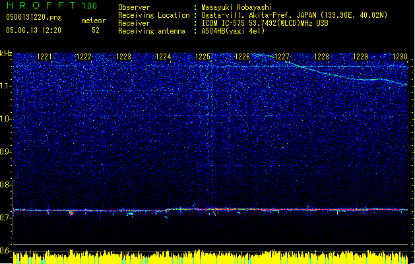
Task: Click the meteor label
Action: tap(94, 20)
